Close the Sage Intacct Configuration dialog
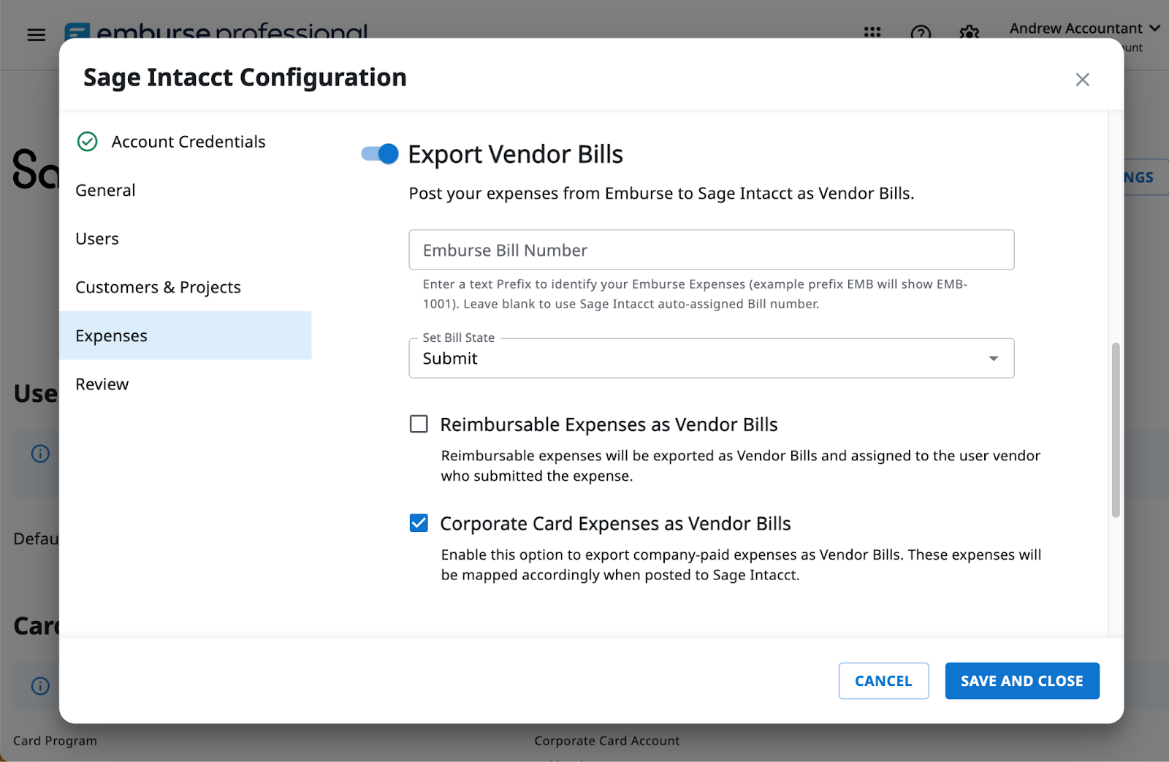 1082,79
